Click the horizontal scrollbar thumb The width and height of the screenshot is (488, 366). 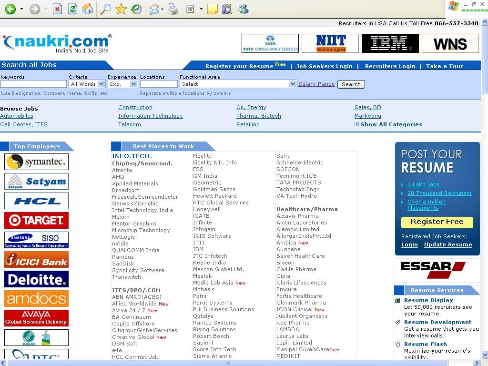click(x=228, y=363)
